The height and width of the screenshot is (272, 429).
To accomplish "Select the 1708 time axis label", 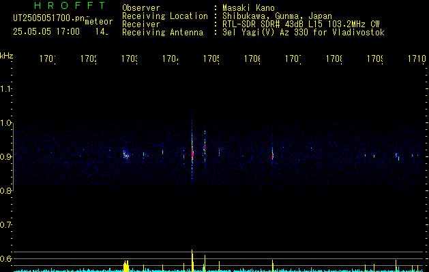I will click(x=334, y=58).
